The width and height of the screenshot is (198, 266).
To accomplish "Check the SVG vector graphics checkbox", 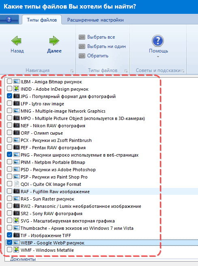I will (9, 220).
